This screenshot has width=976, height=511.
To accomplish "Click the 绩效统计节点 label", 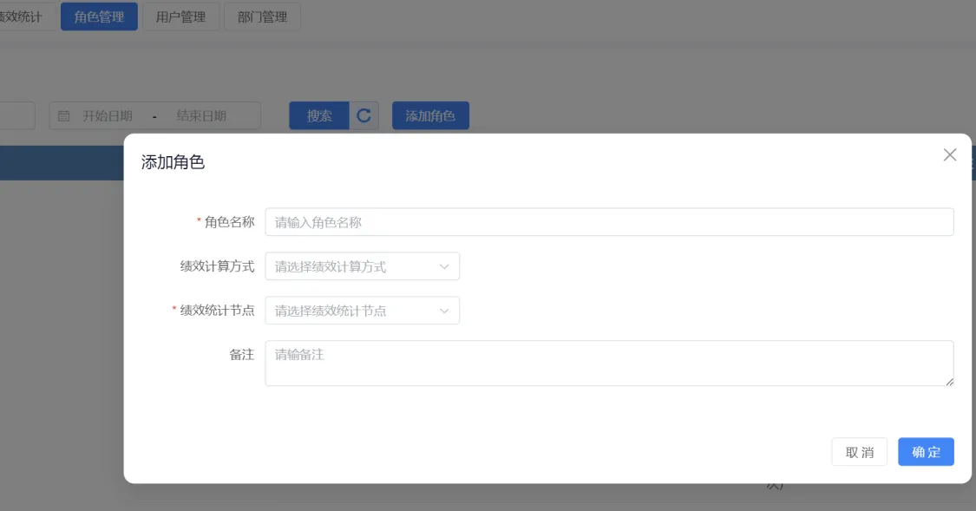I will coord(217,311).
